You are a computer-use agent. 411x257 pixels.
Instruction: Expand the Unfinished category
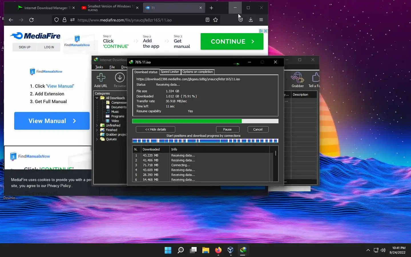coord(97,125)
